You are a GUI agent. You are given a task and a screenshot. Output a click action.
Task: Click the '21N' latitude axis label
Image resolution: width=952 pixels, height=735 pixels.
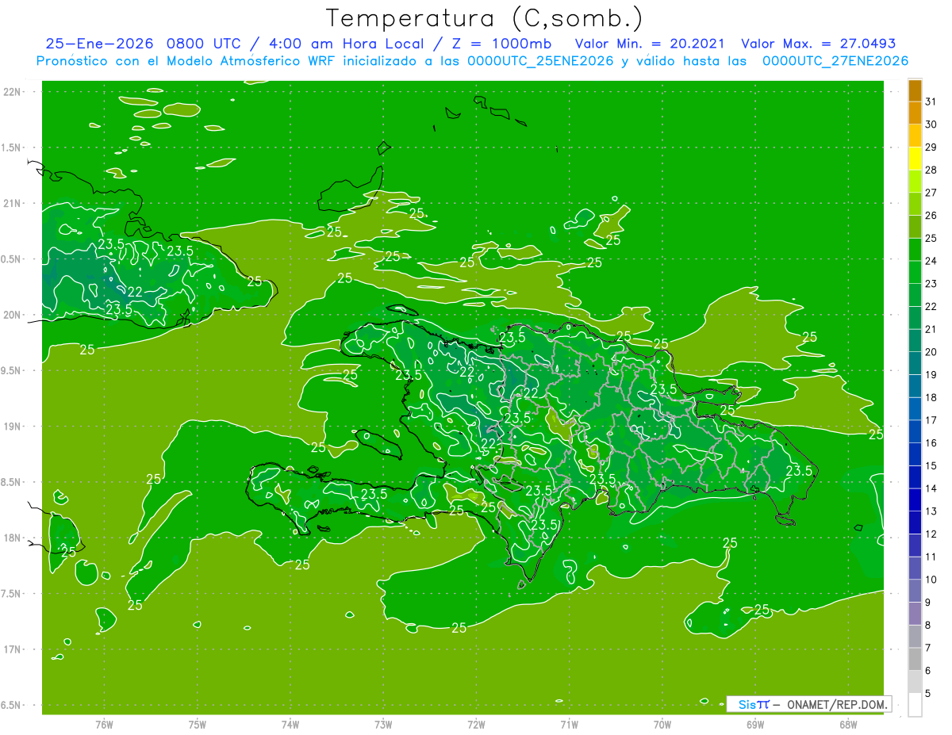[12, 204]
